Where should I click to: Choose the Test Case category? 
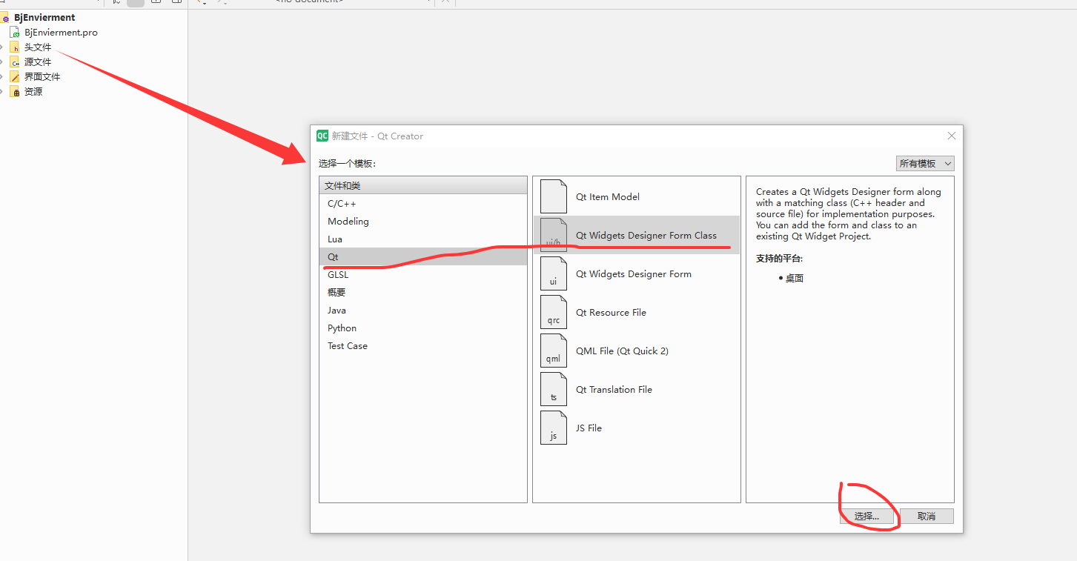point(423,345)
